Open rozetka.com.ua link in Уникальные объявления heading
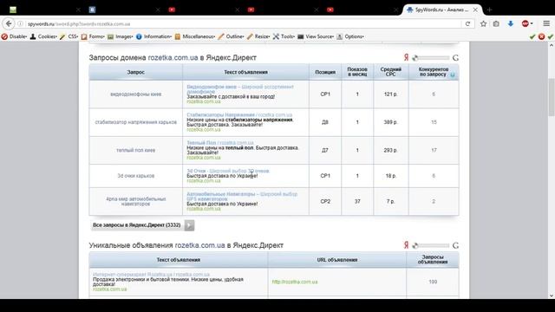Viewport: 555px width, 312px height. (200, 245)
